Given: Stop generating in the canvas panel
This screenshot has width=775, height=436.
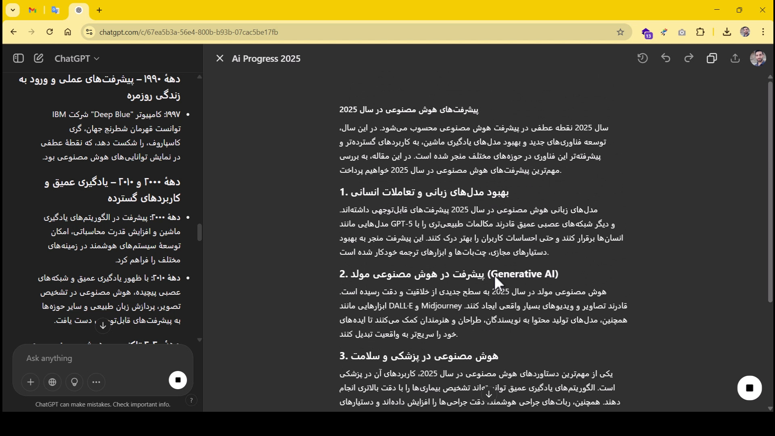Looking at the screenshot, I should tap(749, 388).
